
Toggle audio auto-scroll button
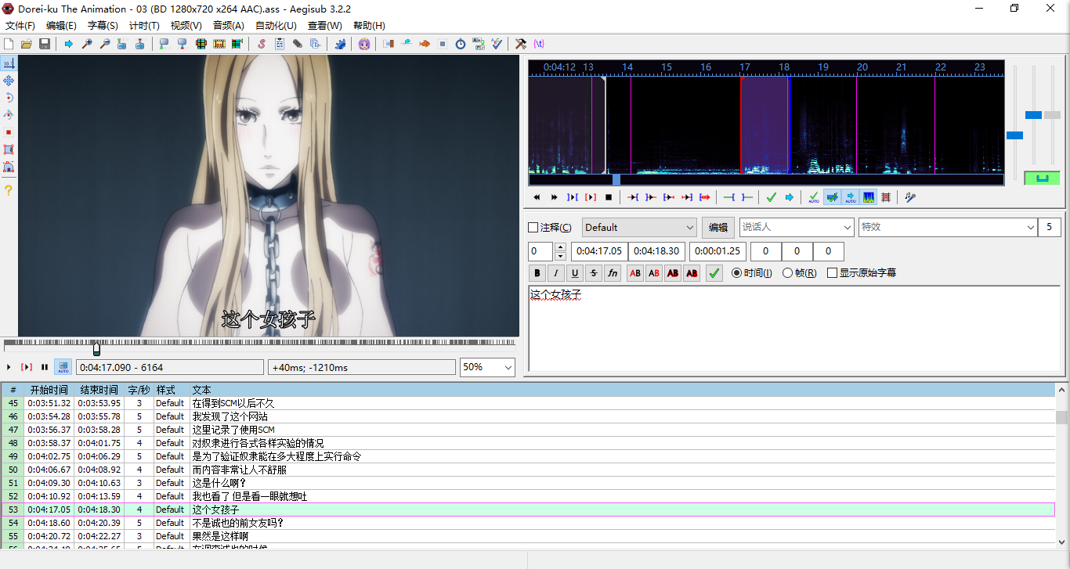pyautogui.click(x=850, y=197)
